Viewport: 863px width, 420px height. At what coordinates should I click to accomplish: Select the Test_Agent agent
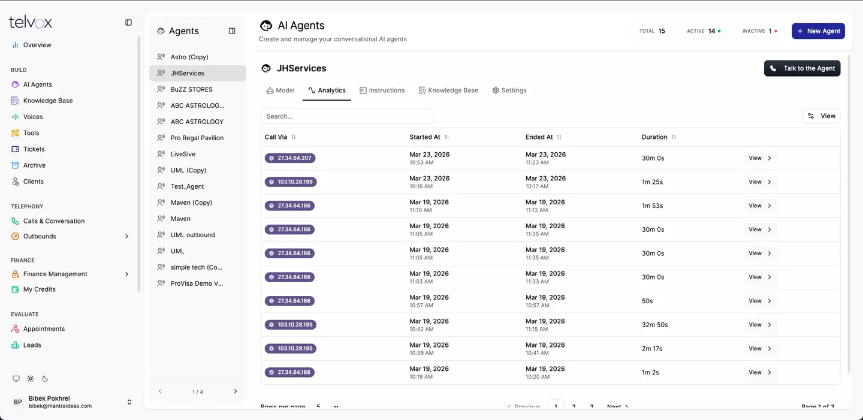198,186
